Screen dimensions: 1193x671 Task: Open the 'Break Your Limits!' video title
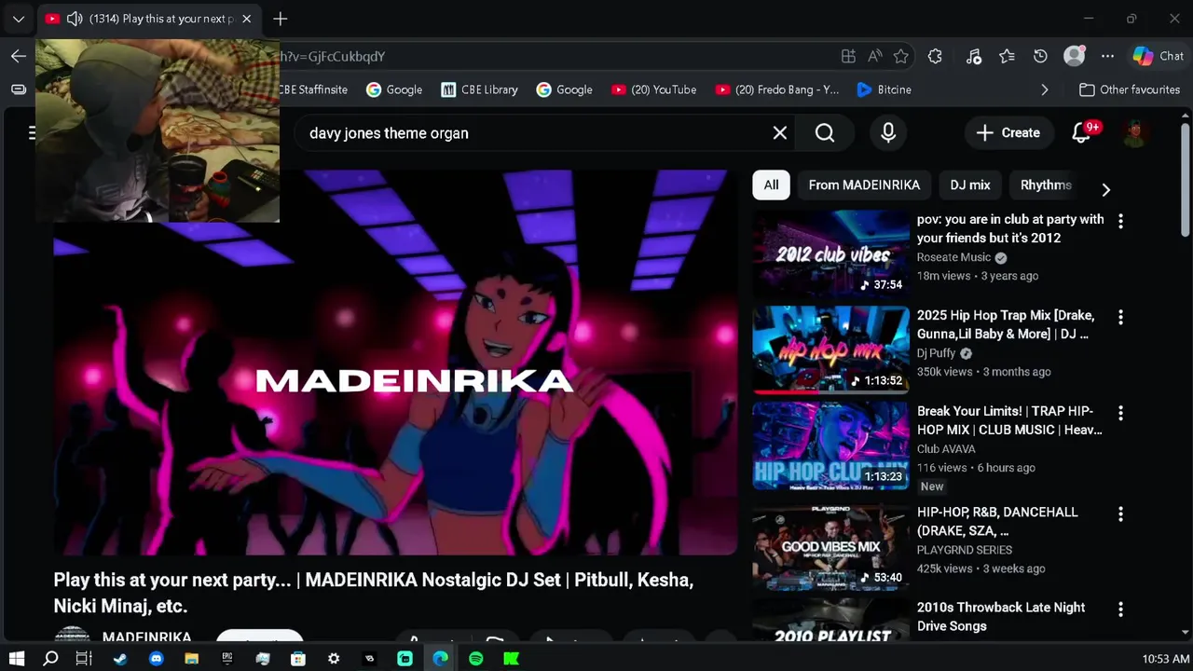click(x=1009, y=420)
